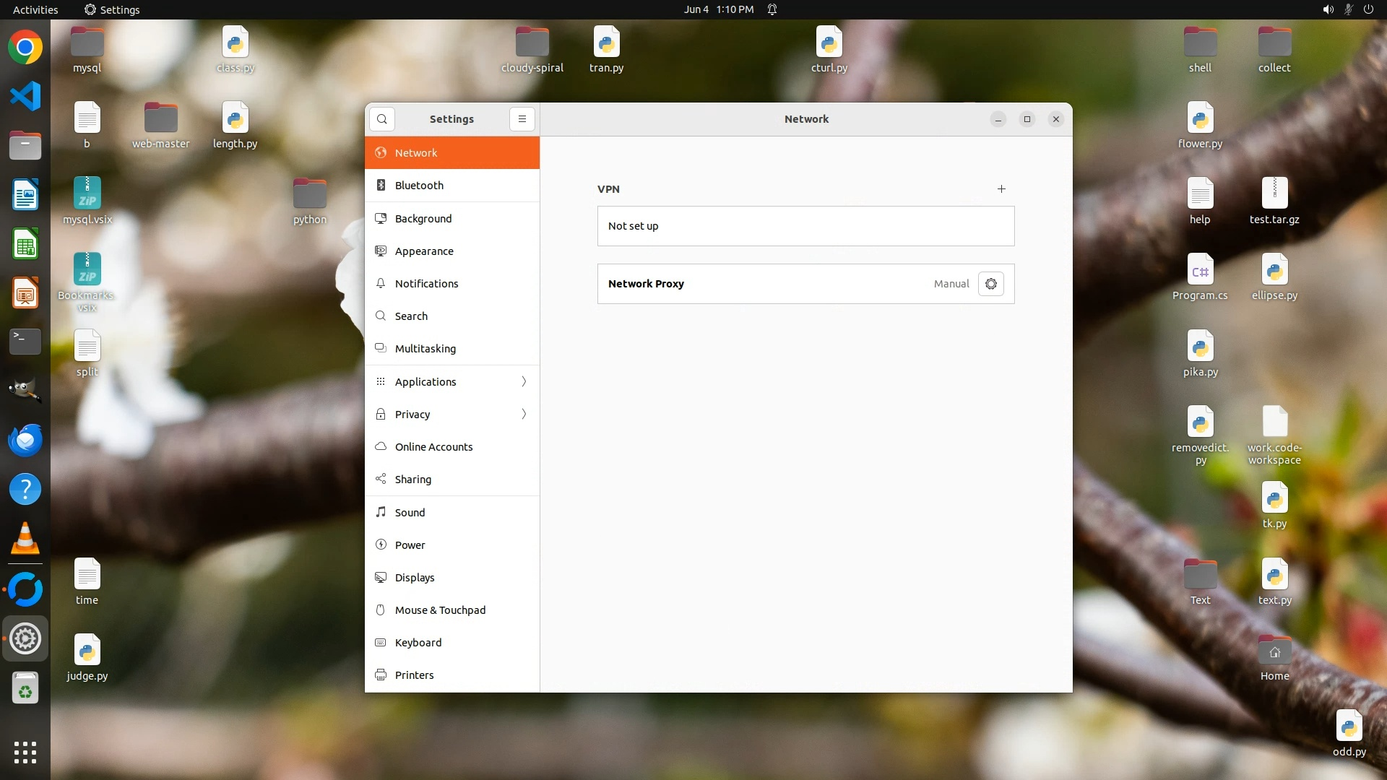Click the Settings search magnifier button
Image resolution: width=1387 pixels, height=780 pixels.
pyautogui.click(x=382, y=119)
